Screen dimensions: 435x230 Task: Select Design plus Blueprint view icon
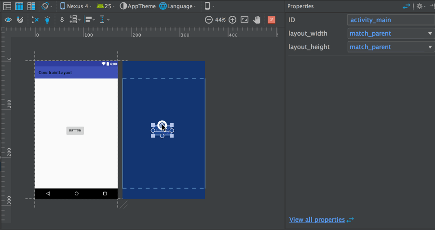click(31, 6)
